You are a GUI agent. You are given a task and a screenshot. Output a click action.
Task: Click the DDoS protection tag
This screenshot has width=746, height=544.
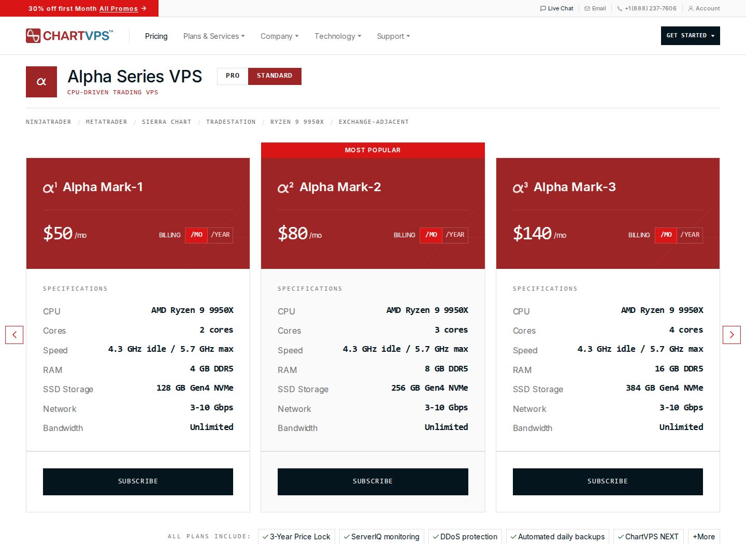465,537
